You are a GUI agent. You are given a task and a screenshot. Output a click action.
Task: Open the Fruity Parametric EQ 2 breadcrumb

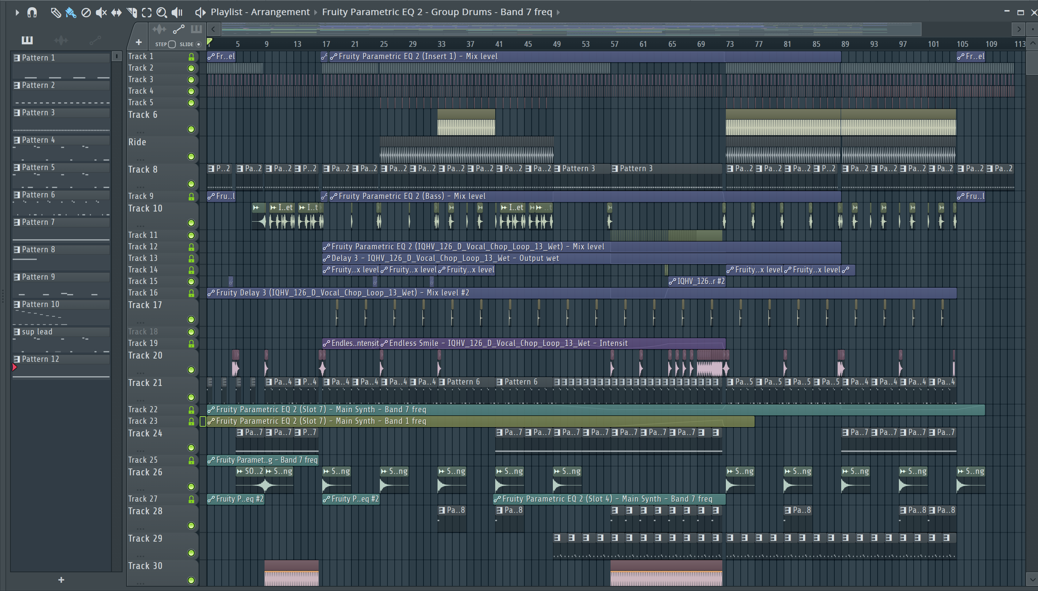pyautogui.click(x=437, y=12)
